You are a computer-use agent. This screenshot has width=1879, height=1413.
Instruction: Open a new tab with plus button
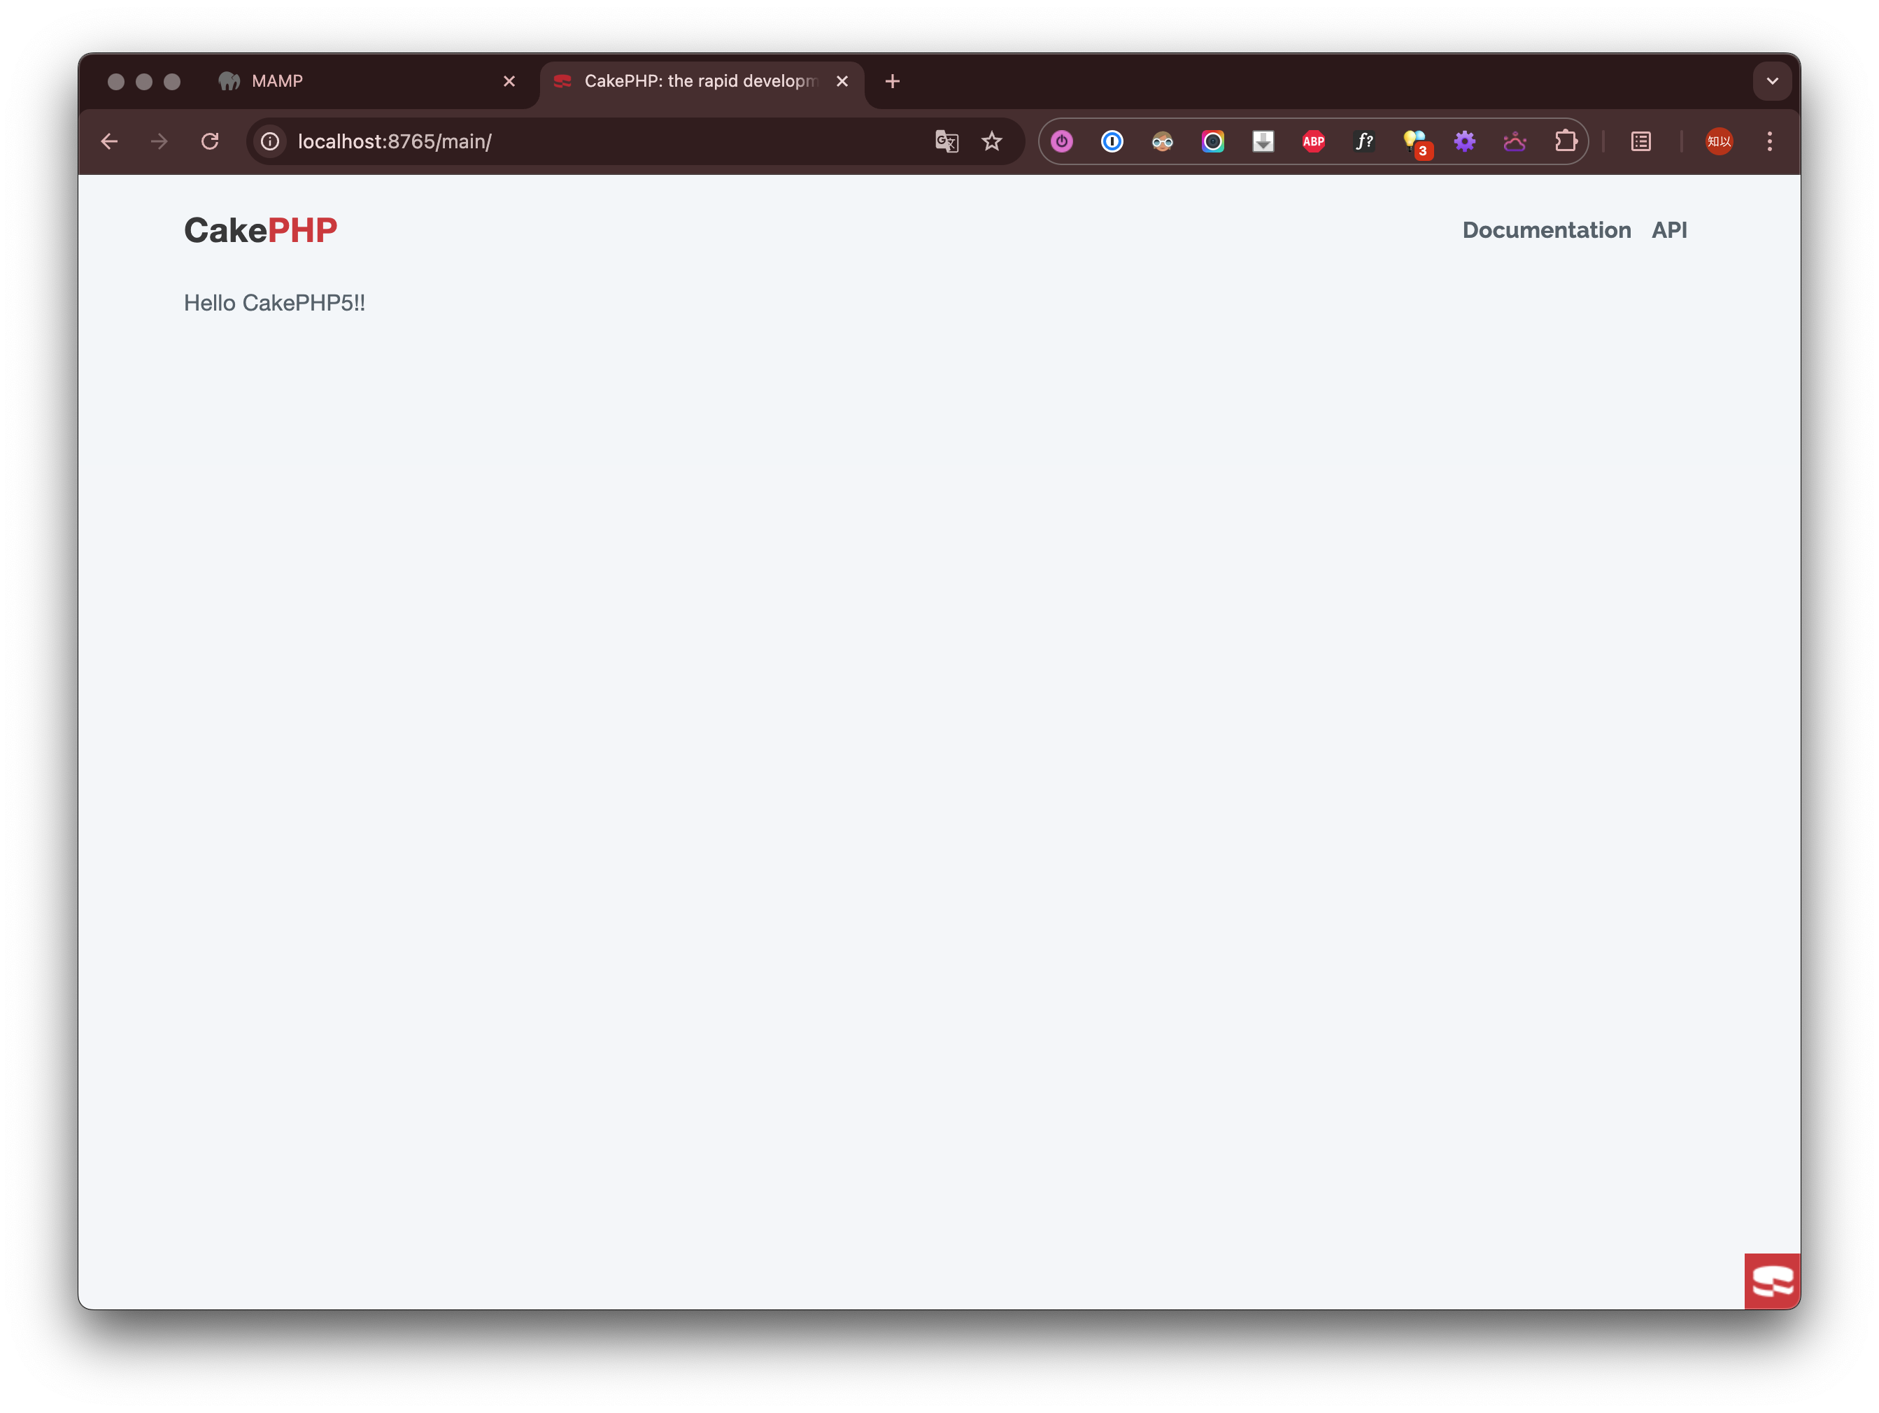[892, 82]
